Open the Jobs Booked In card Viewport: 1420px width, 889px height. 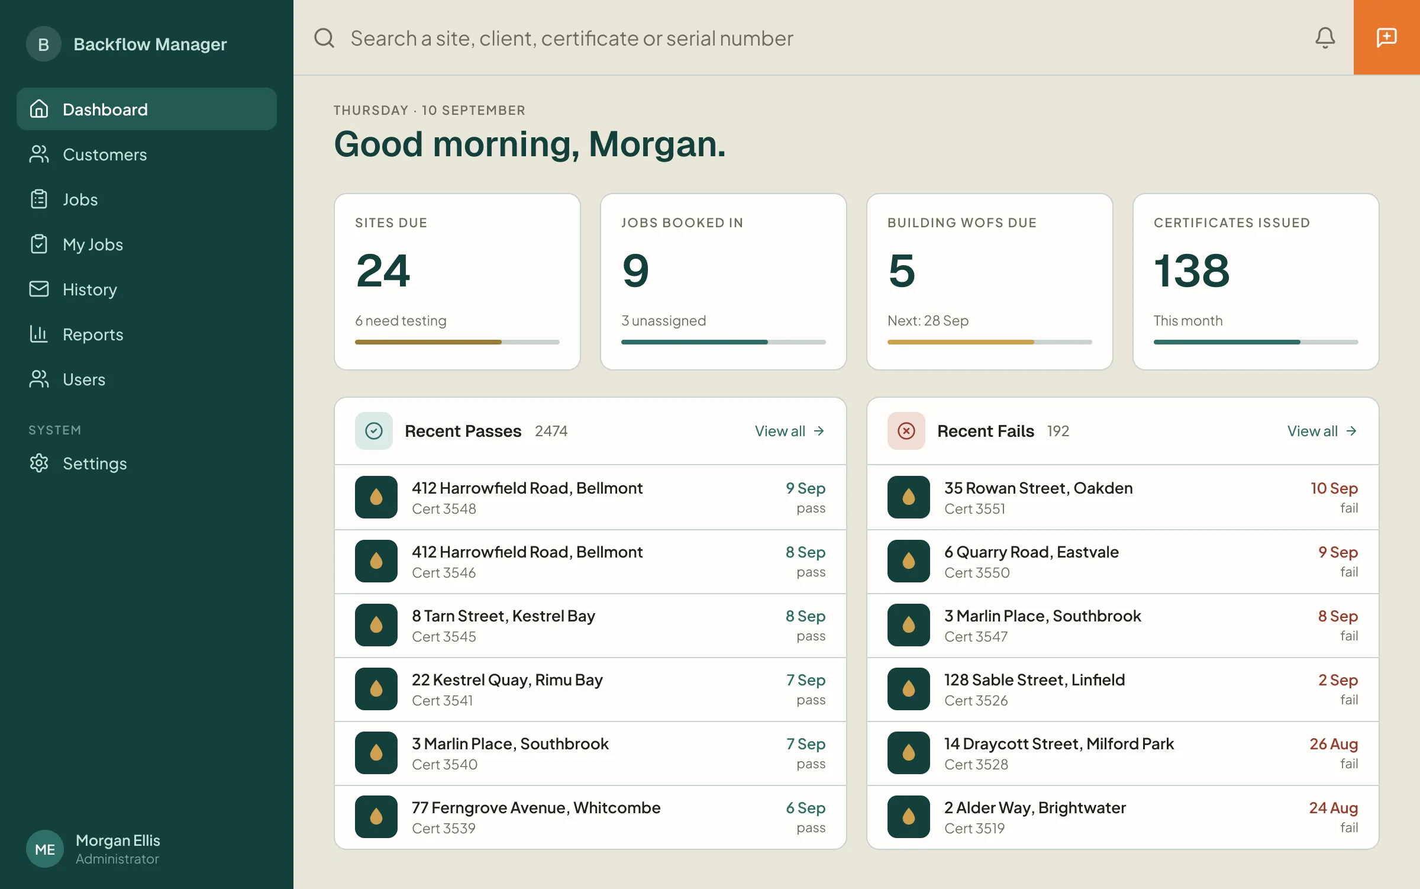tap(724, 282)
